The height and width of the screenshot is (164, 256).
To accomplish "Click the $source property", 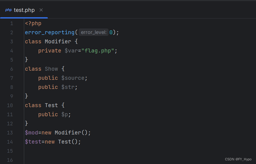I will [x=73, y=78].
